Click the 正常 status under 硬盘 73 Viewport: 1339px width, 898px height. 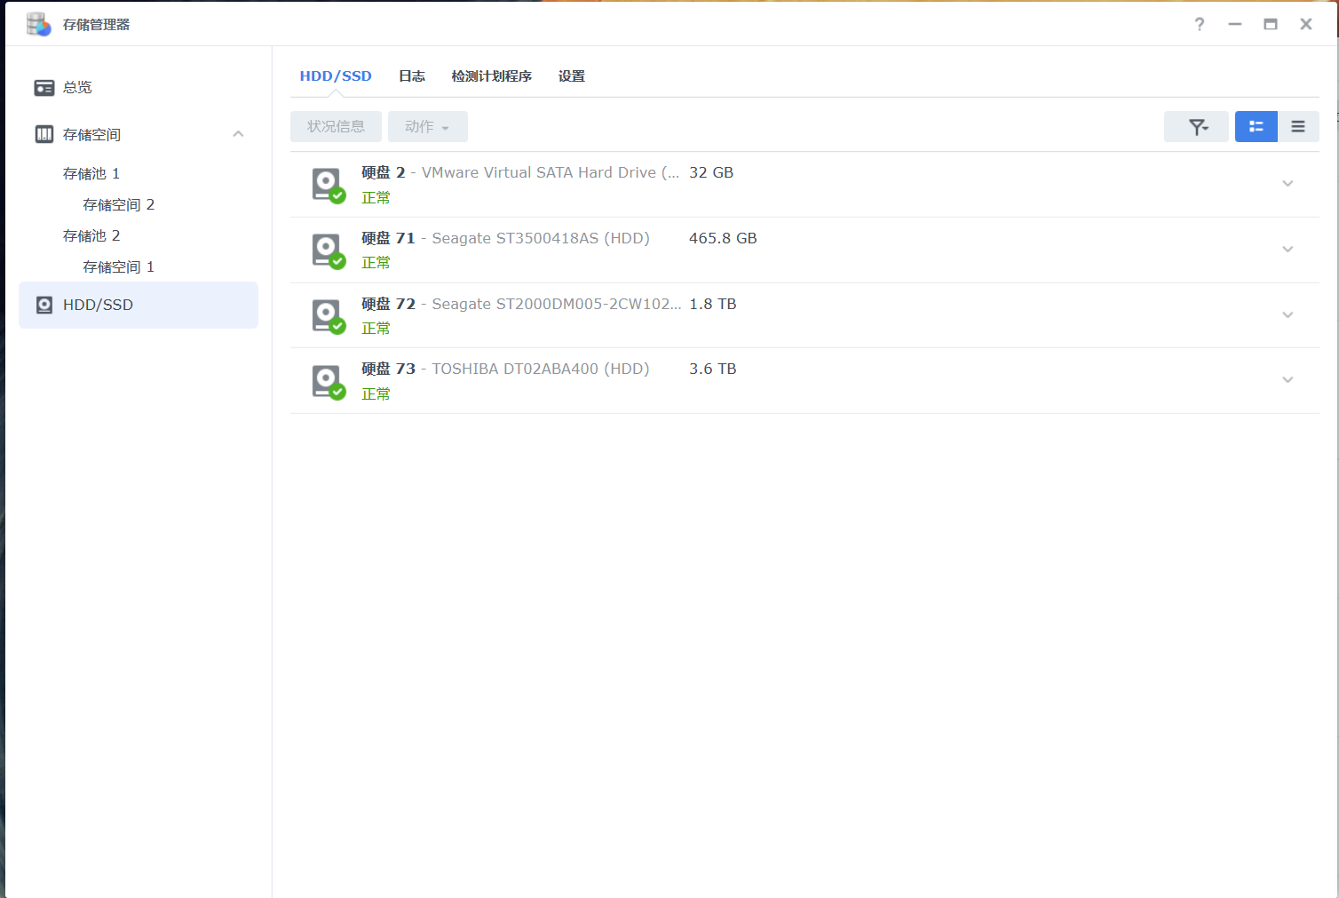click(x=376, y=394)
